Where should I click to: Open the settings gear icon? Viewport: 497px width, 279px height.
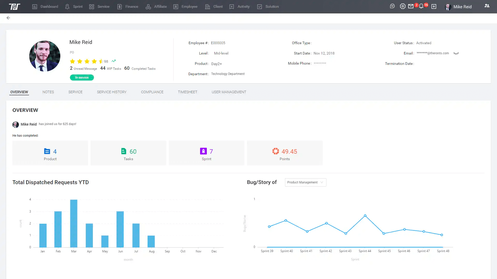click(x=403, y=6)
